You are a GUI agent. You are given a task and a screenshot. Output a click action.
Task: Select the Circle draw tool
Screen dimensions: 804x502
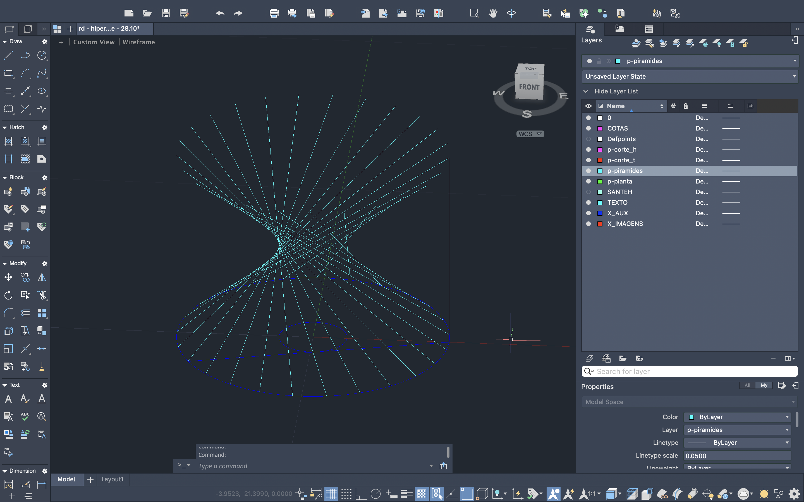click(42, 55)
